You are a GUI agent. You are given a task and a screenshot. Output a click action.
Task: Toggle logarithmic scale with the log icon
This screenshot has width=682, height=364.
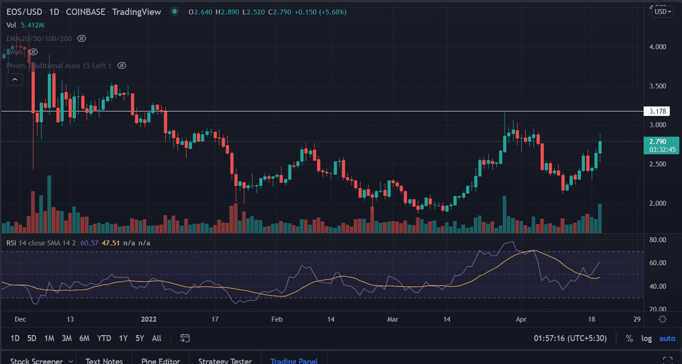pyautogui.click(x=646, y=338)
